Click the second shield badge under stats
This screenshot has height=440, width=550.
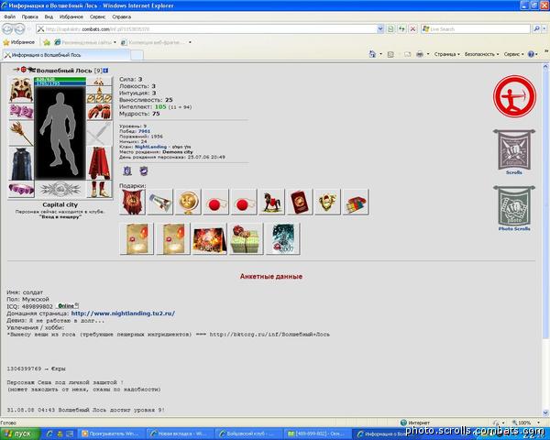[x=144, y=170]
